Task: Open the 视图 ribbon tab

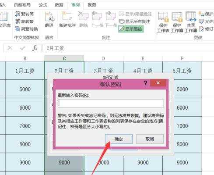Action: (91, 5)
